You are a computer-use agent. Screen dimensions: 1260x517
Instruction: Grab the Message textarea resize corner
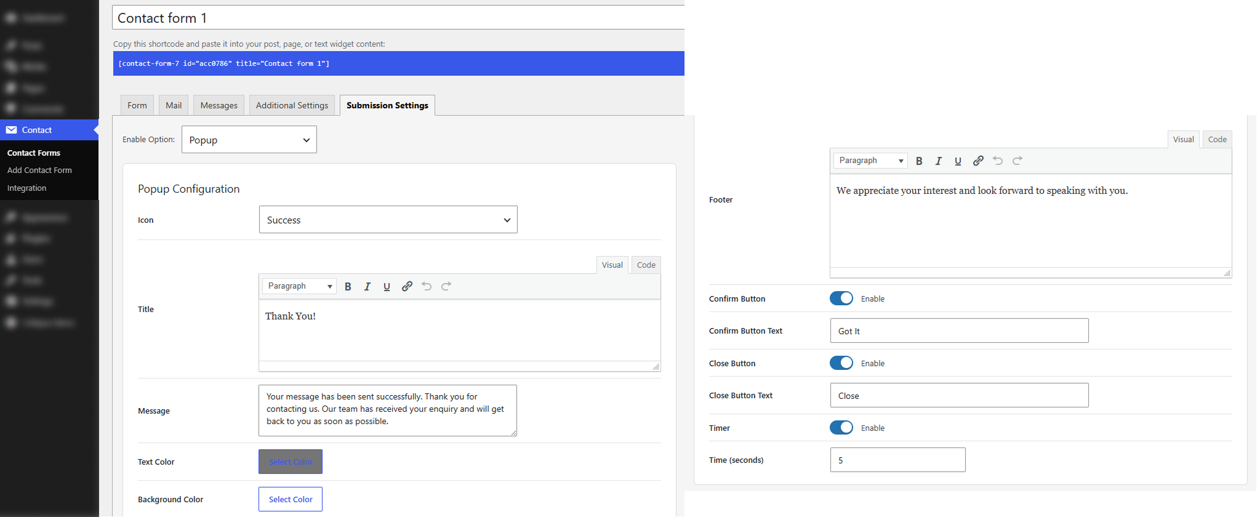[513, 433]
